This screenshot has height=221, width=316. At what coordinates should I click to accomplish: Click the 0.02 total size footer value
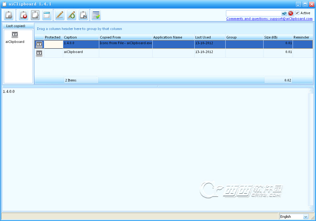click(x=278, y=80)
